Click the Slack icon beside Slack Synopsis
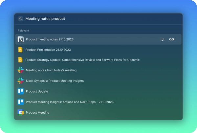Viewport: 197px width, 133px height. point(21,81)
